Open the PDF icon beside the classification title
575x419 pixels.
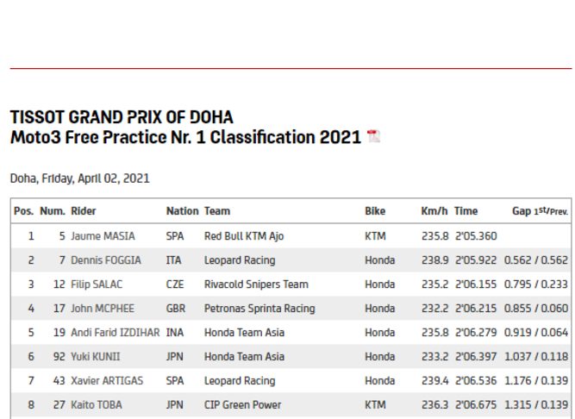(373, 136)
